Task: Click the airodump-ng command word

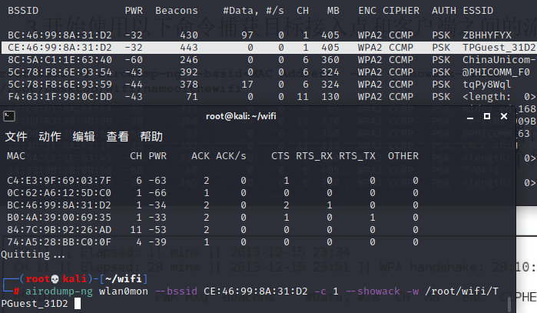Action: [x=59, y=291]
